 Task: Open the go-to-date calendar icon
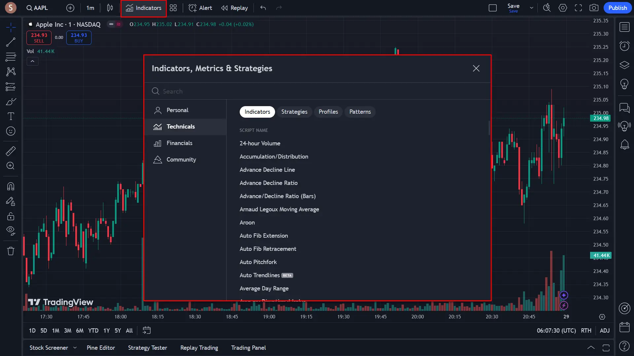click(147, 330)
